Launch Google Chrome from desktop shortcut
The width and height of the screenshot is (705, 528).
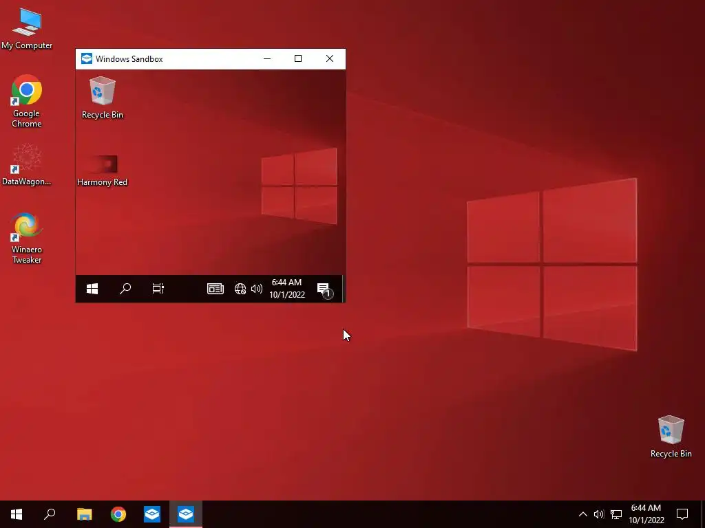point(27,101)
